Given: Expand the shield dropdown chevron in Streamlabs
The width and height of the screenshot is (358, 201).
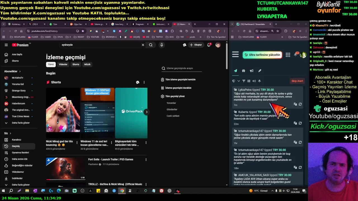Looking at the screenshot, I should (x=239, y=81).
